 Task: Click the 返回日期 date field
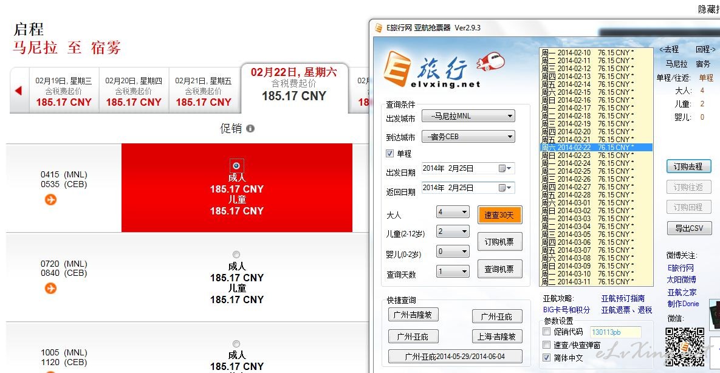coord(468,188)
